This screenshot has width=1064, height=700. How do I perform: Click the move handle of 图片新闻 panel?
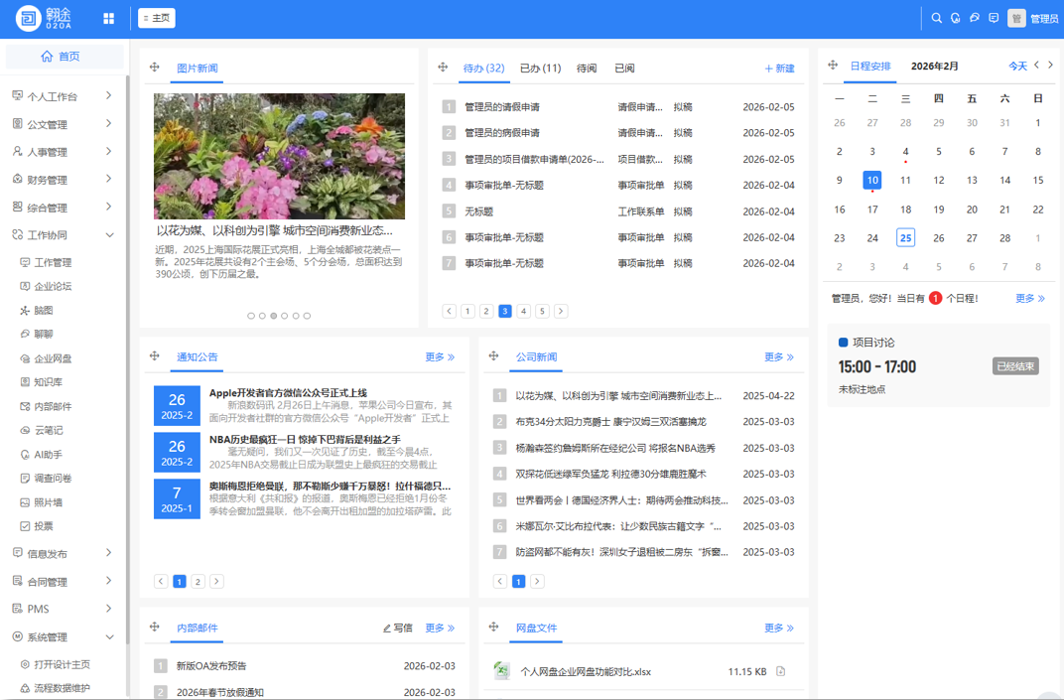pos(155,68)
